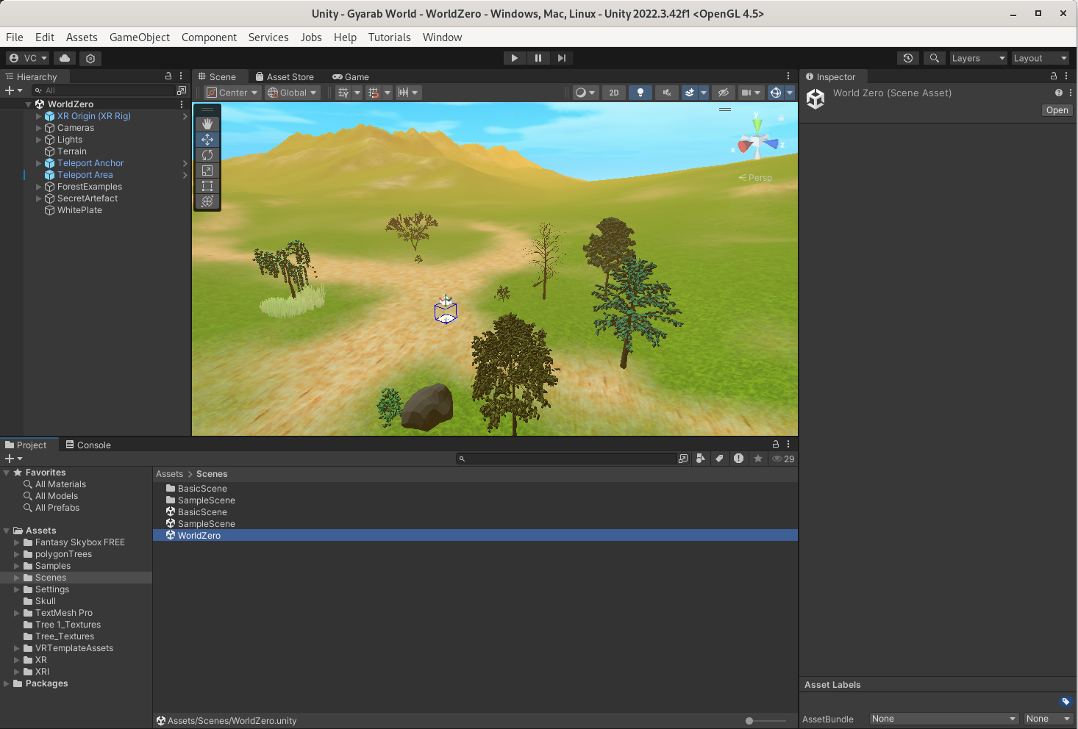The image size is (1078, 729).
Task: Click the Scenes breadcrumb in Project path
Action: (212, 474)
